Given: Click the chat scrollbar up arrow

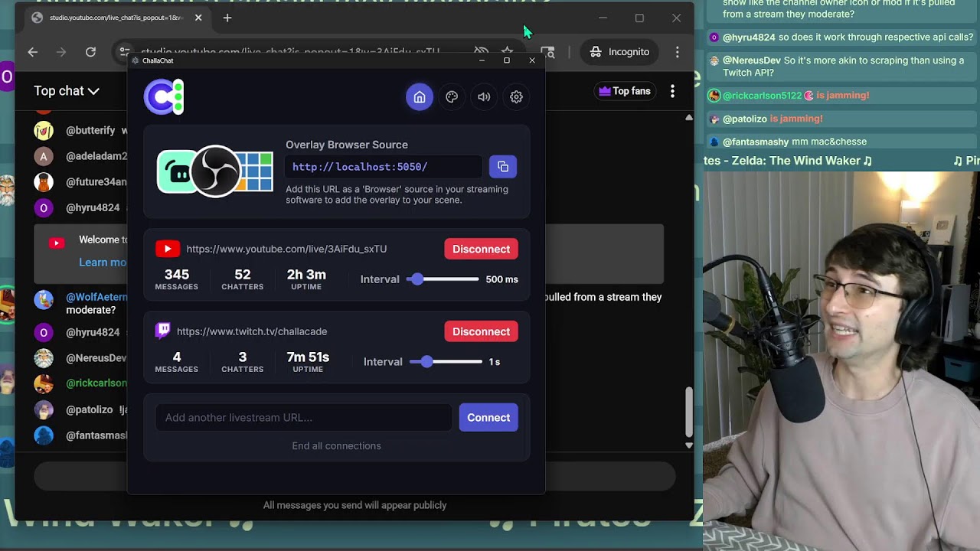Looking at the screenshot, I should tap(688, 118).
